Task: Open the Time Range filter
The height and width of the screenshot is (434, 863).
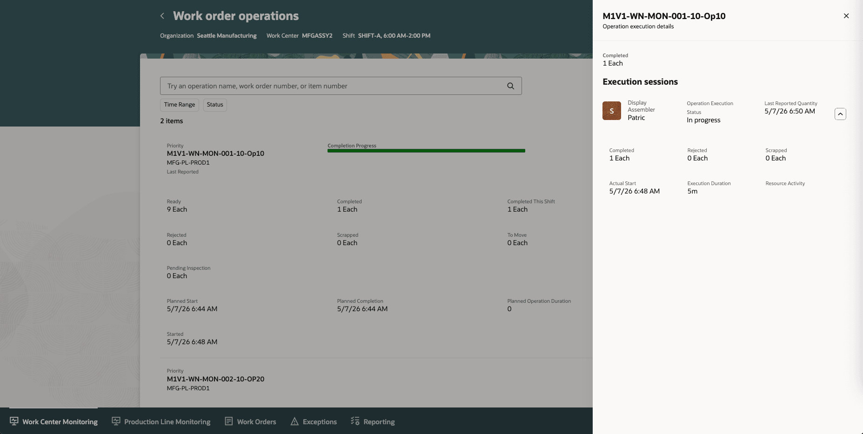Action: point(180,105)
